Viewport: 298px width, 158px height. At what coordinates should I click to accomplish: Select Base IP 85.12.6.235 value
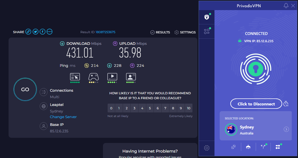click(59, 131)
